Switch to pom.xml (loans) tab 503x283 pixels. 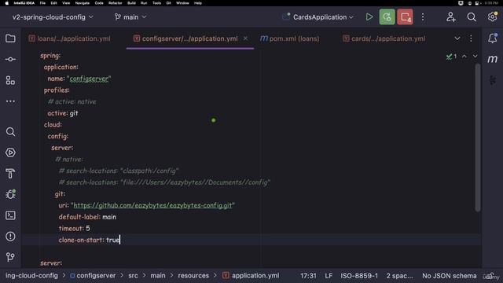coord(290,39)
